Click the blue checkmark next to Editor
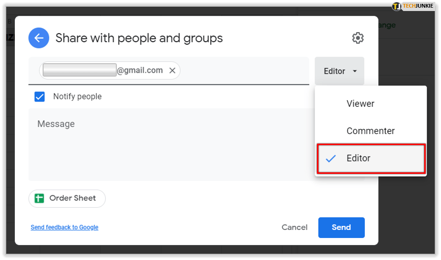The height and width of the screenshot is (260, 441). point(330,158)
